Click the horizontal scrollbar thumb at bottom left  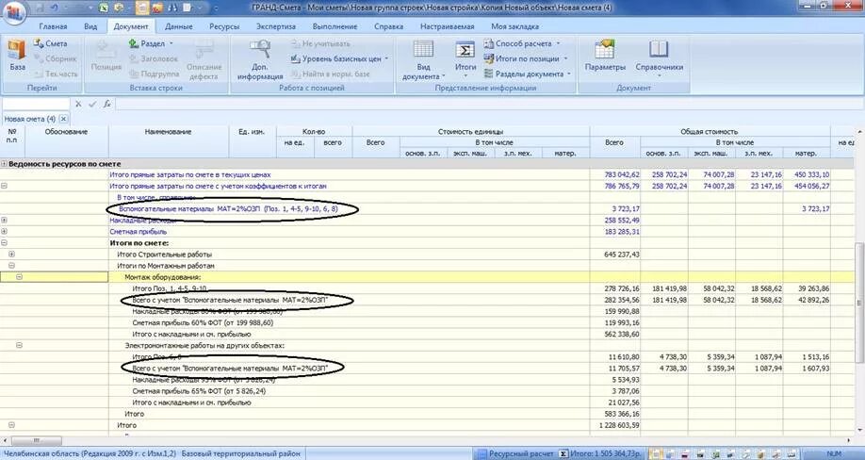(x=37, y=440)
